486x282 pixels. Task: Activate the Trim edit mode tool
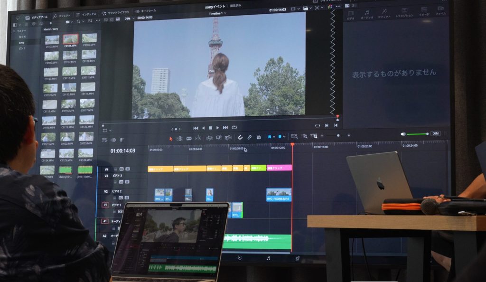tap(180, 139)
